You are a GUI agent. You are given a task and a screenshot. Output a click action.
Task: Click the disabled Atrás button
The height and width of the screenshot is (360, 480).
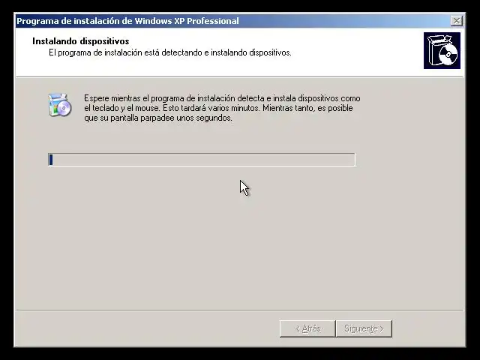307,328
